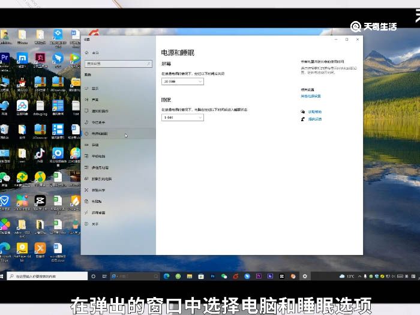Open 体验共享 settings page
The height and width of the screenshot is (315, 420).
(98, 190)
